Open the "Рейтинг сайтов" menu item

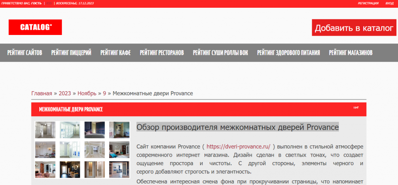click(24, 52)
